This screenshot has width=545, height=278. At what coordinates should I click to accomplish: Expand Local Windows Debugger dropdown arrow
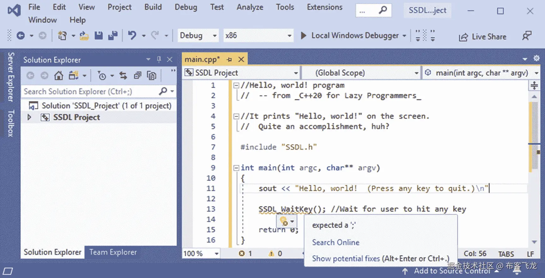pos(404,36)
